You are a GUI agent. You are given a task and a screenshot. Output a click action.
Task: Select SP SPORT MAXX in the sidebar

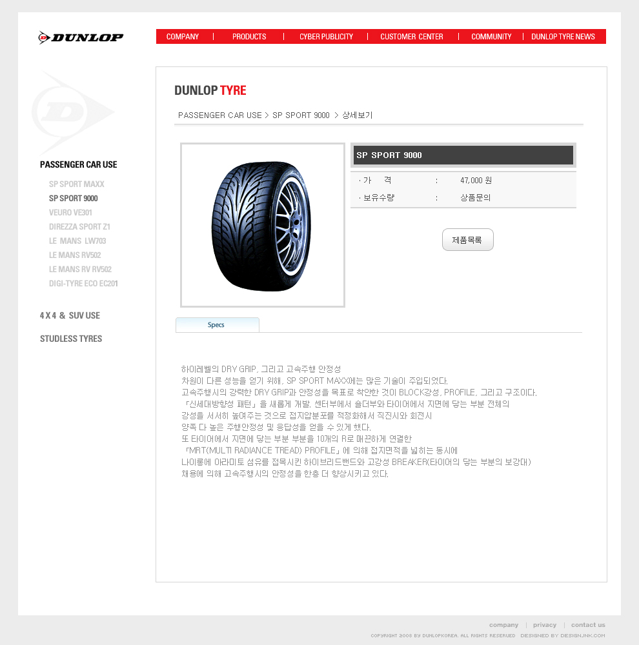77,184
